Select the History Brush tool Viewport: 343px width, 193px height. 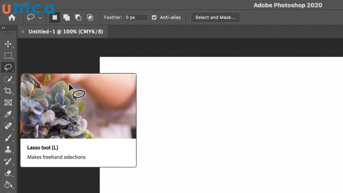coord(8,162)
